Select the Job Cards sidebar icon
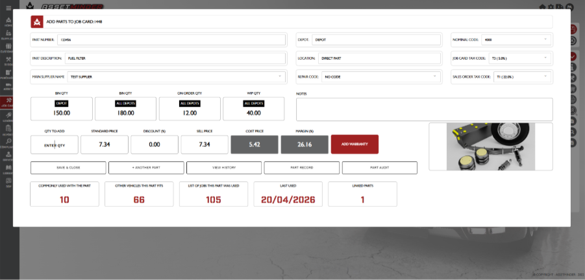This screenshot has height=280, width=585. tap(8, 102)
